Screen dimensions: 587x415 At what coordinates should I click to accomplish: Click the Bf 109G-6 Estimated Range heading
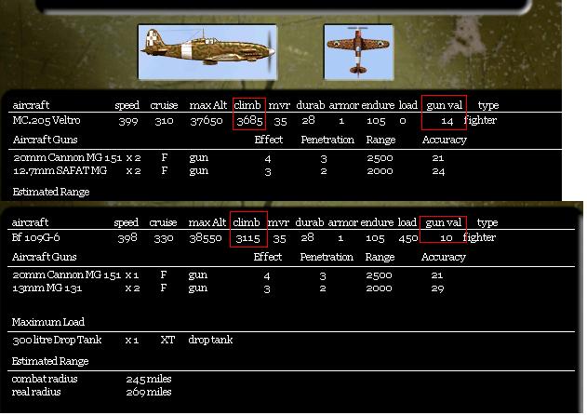(50, 361)
